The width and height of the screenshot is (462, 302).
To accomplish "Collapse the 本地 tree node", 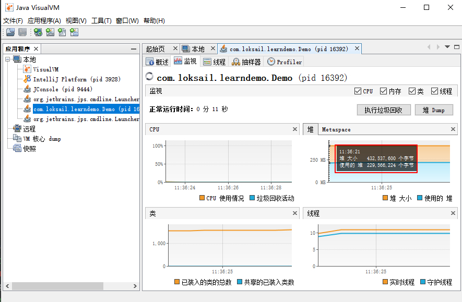I will (x=8, y=59).
